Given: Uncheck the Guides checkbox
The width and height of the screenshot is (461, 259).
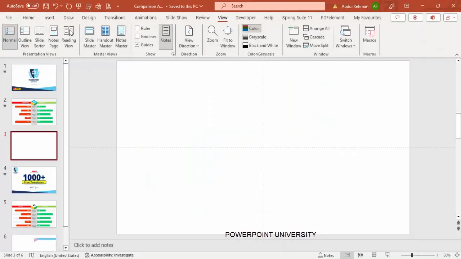Looking at the screenshot, I should pyautogui.click(x=137, y=45).
